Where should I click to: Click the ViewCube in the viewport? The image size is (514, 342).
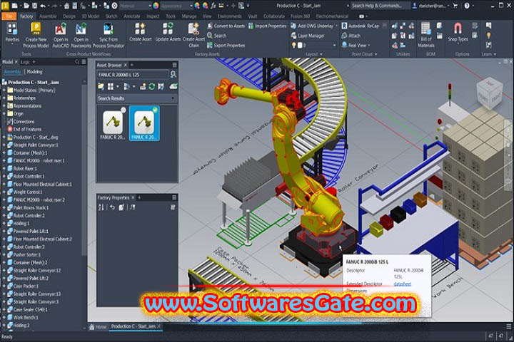[489, 93]
